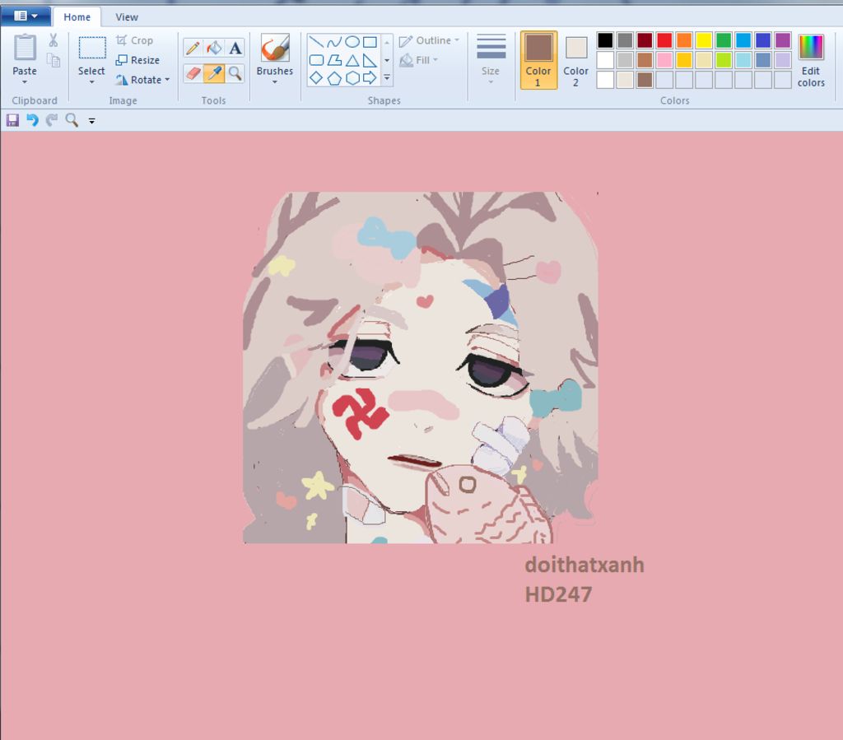
Task: Select the Eraser tool
Action: click(193, 73)
